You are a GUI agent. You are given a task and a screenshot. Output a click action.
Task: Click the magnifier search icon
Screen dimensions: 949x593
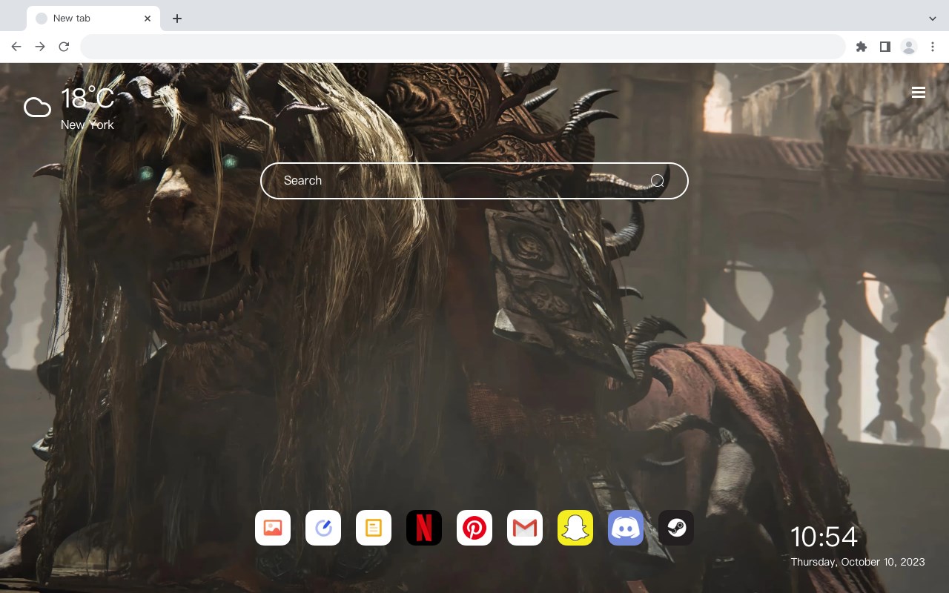pos(657,181)
